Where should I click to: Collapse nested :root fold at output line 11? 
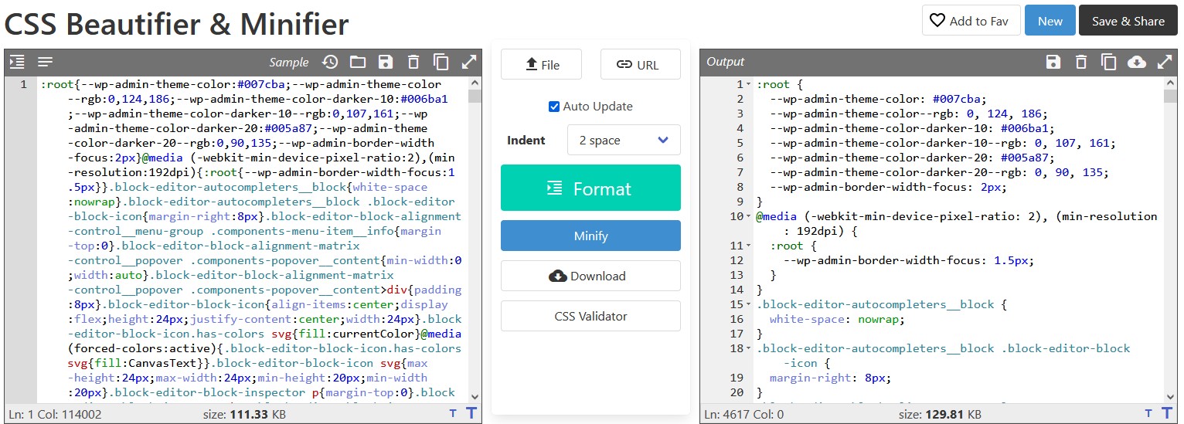tap(750, 246)
